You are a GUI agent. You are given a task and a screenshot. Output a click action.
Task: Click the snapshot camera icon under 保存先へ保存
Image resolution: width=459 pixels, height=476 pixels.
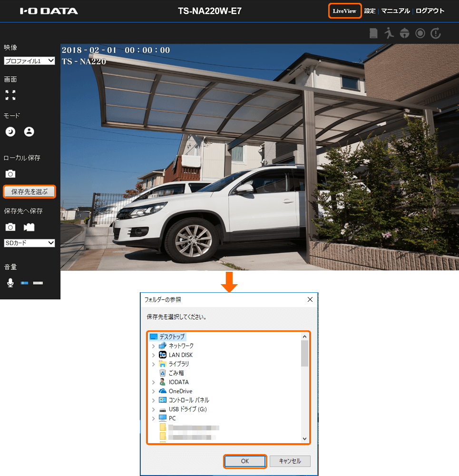point(10,228)
